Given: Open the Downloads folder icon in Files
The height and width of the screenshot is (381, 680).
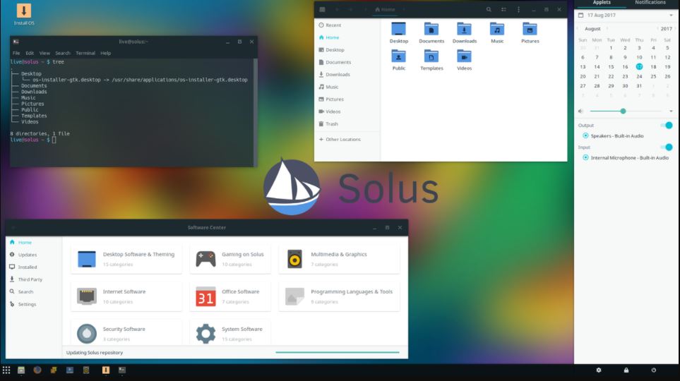Looking at the screenshot, I should (x=464, y=30).
